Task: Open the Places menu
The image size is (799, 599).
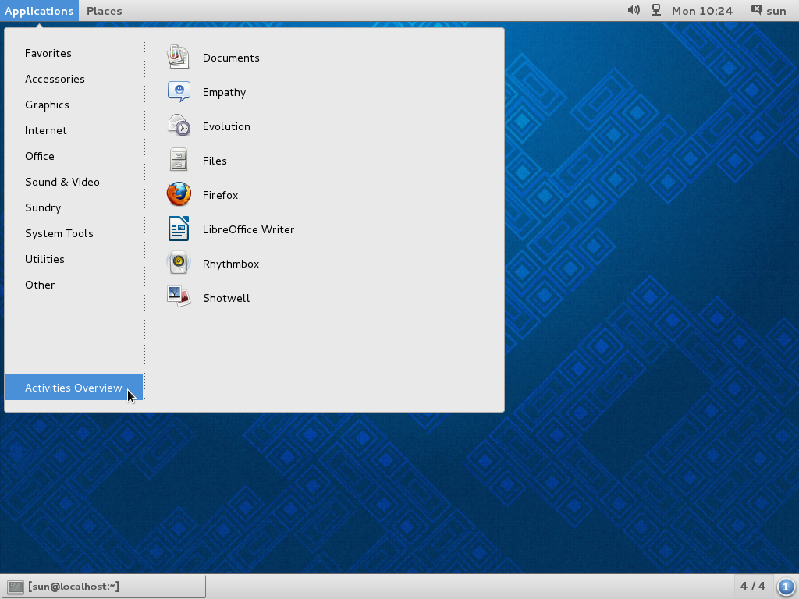Action: point(104,11)
